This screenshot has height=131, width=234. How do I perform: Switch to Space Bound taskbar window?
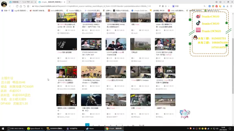(35, 129)
